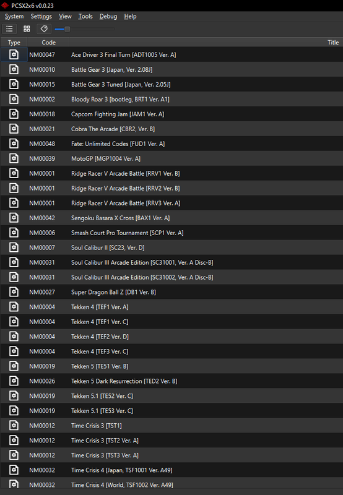
Task: Select Ridge Racer V [RRV3 Ver. A]
Action: tap(126, 203)
